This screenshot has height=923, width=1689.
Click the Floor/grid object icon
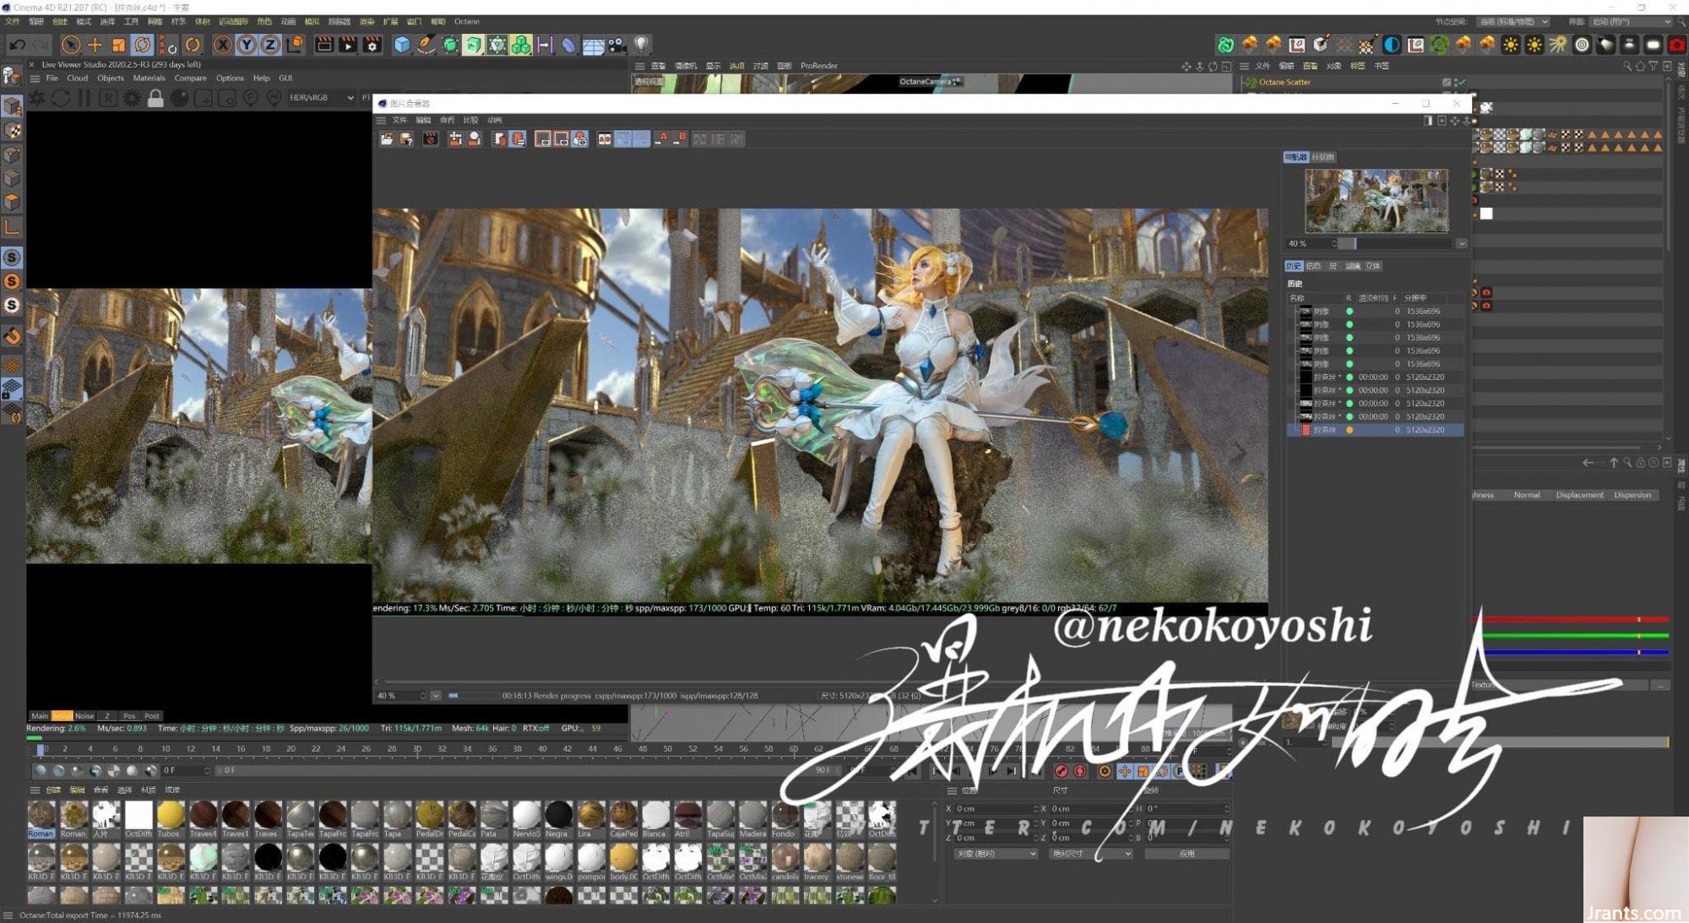click(593, 45)
